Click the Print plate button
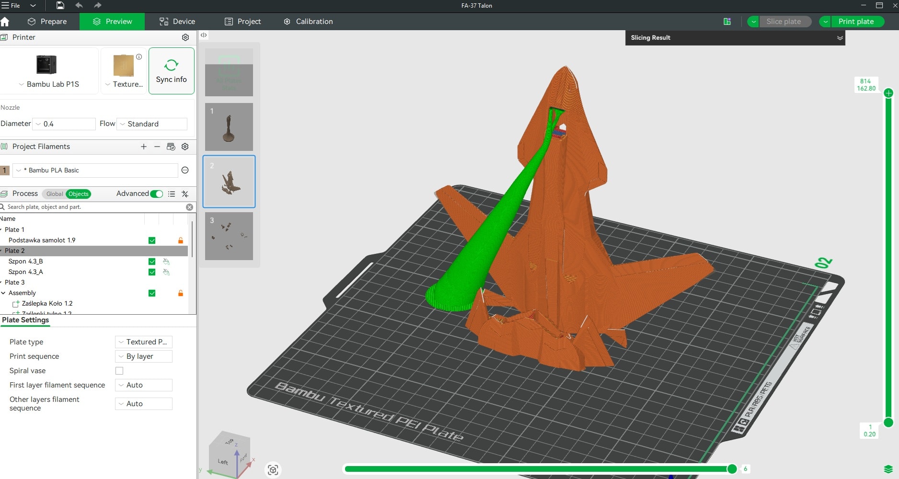The image size is (899, 479). click(857, 22)
